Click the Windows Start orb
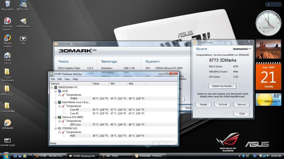 [6, 156]
